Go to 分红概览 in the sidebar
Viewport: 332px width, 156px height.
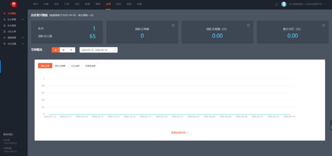point(12,13)
